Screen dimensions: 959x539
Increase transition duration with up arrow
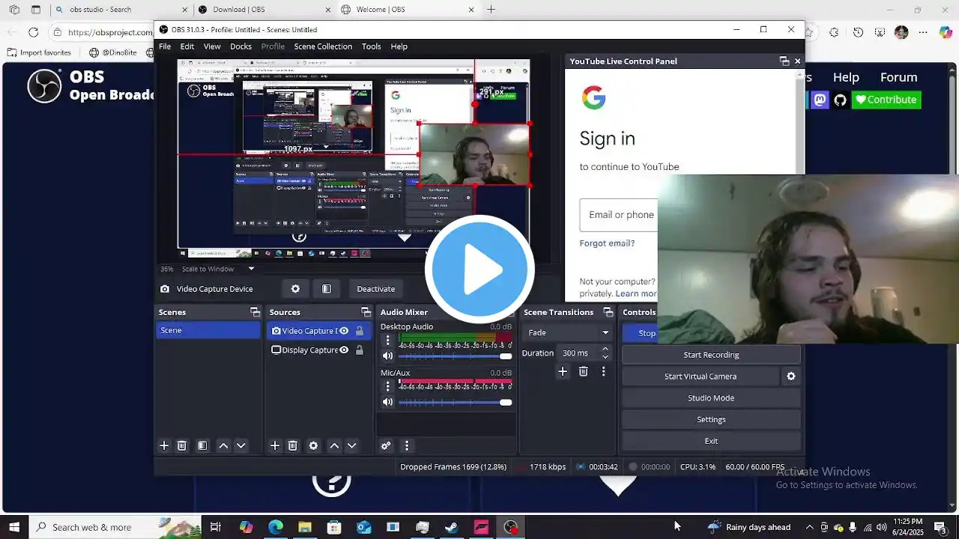pos(605,349)
